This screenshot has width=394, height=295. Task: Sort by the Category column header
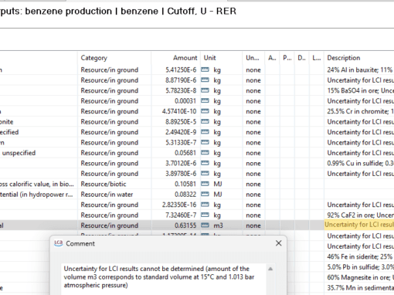(114, 58)
